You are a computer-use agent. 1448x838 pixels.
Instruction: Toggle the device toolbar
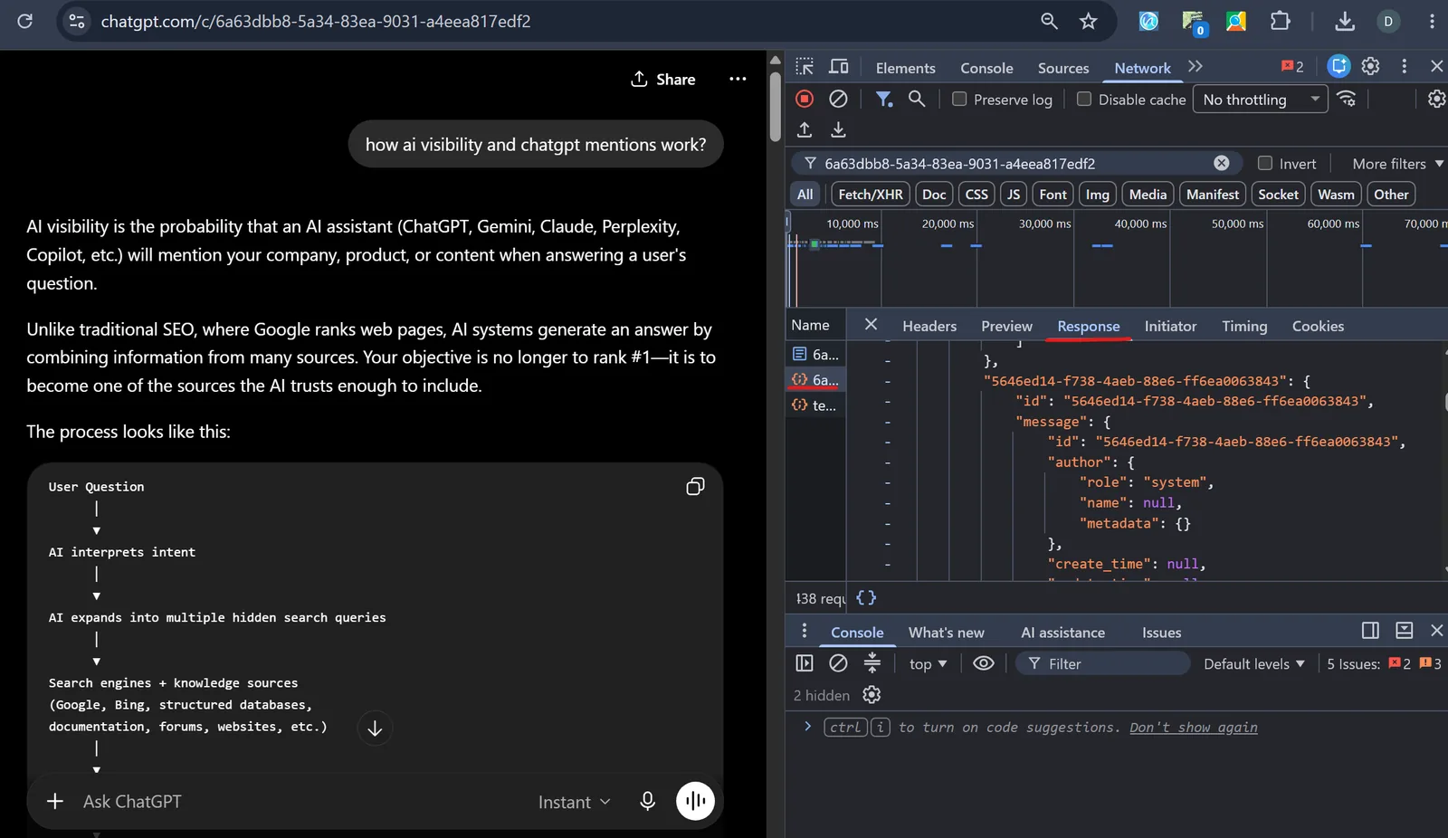tap(839, 67)
